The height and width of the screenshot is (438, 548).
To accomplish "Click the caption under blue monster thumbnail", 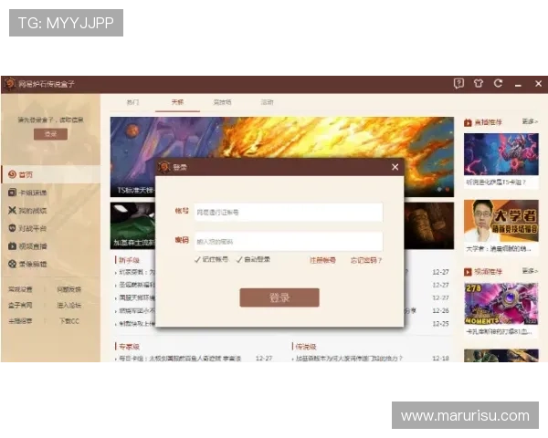I will [x=496, y=182].
